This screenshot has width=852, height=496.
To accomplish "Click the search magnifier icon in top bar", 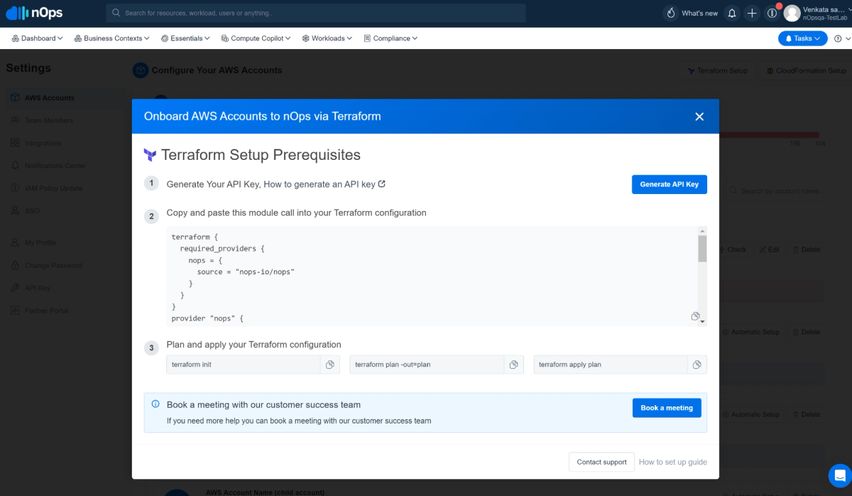I will pyautogui.click(x=116, y=13).
